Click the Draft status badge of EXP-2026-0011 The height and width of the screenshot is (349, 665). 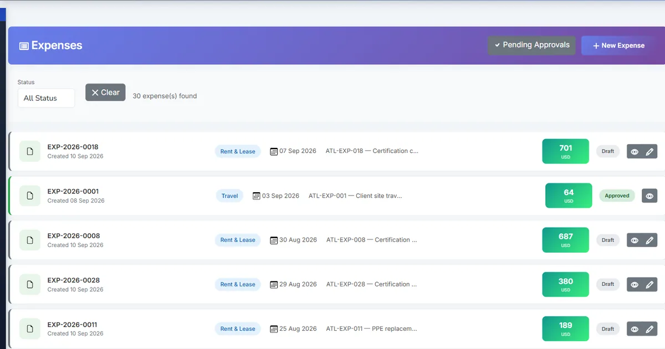pyautogui.click(x=608, y=329)
